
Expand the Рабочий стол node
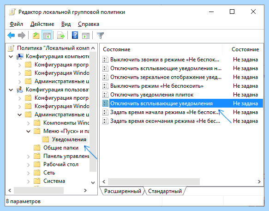29,165
